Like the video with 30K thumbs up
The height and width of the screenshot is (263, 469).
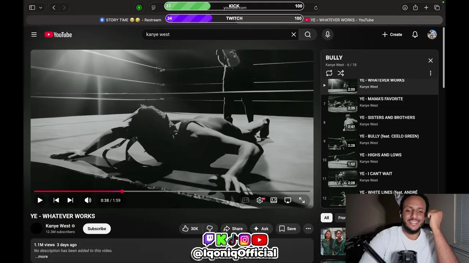tap(191, 229)
